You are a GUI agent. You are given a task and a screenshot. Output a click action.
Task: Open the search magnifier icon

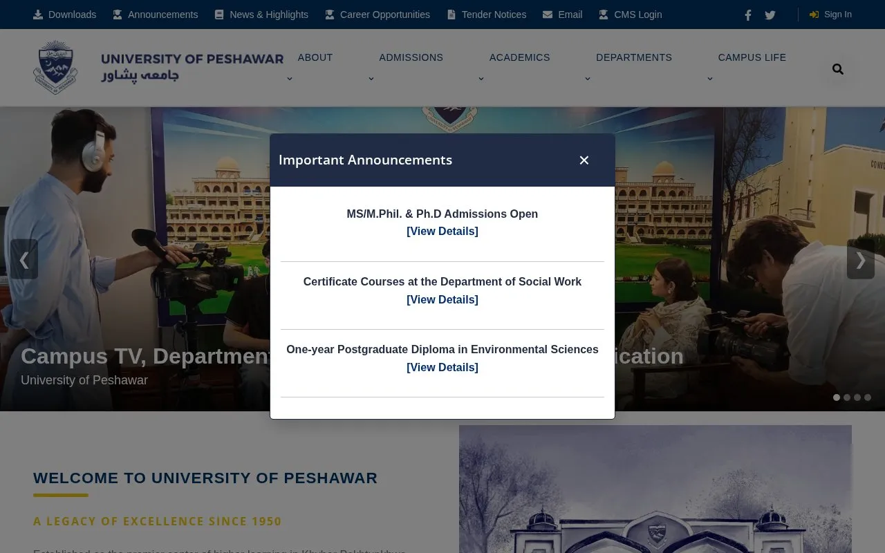[x=838, y=69]
